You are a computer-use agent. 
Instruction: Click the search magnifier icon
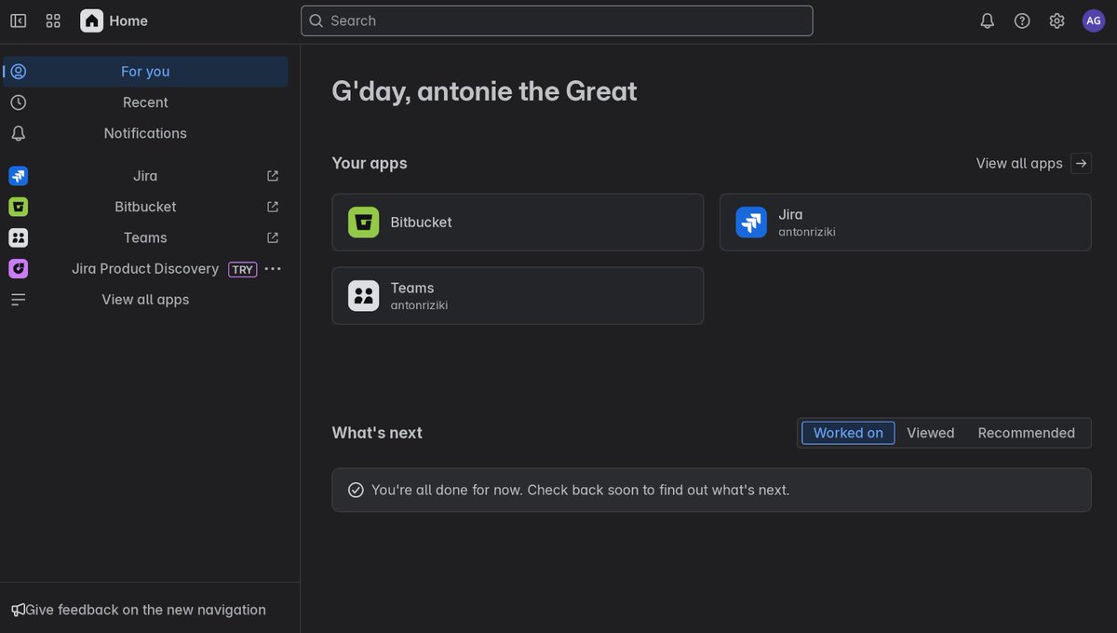tap(316, 20)
